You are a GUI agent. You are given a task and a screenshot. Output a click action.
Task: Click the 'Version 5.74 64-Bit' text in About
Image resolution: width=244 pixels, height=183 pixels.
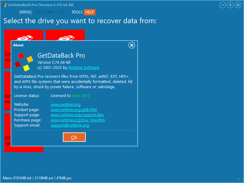(x=54, y=63)
